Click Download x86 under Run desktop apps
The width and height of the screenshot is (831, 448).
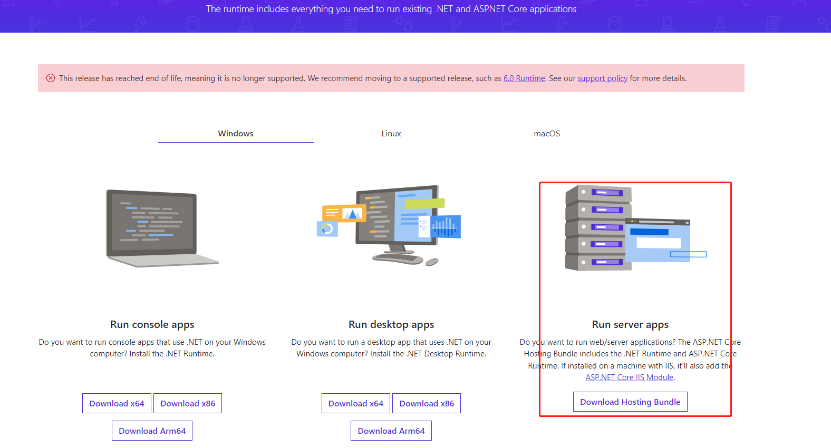click(427, 403)
